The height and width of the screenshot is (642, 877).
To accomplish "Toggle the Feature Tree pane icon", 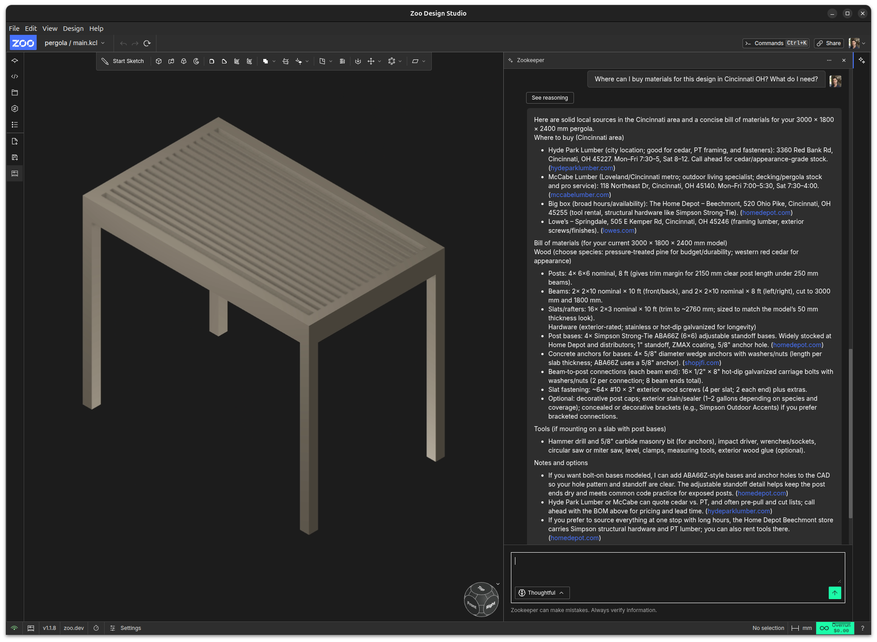I will coord(15,60).
